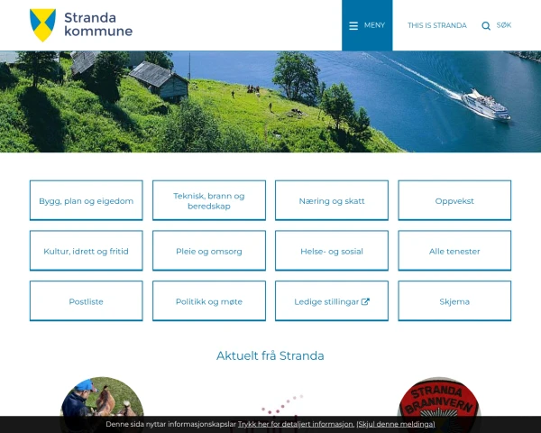541x433 pixels.
Task: Click the Denne sida nyttar informasjonskapslar text
Action: [x=170, y=424]
